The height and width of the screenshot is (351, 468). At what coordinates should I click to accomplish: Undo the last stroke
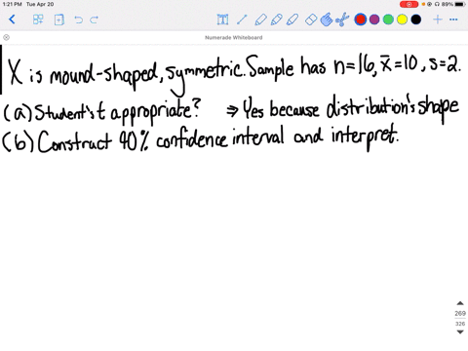click(x=78, y=19)
